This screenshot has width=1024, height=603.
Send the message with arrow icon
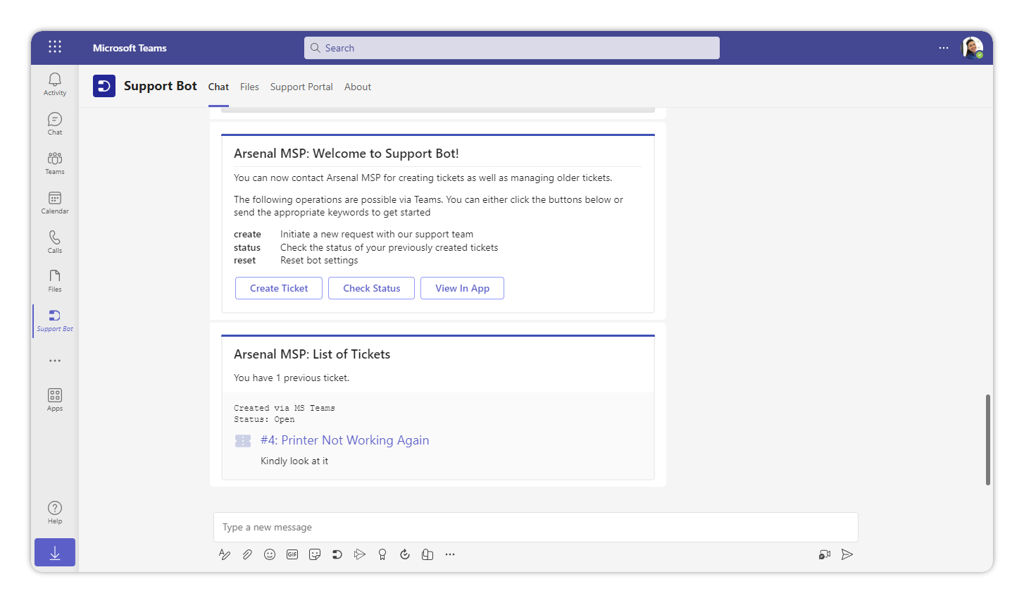847,554
